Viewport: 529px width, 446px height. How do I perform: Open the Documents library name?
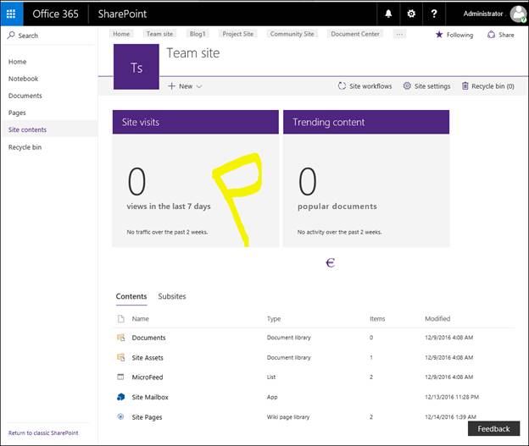tap(149, 338)
